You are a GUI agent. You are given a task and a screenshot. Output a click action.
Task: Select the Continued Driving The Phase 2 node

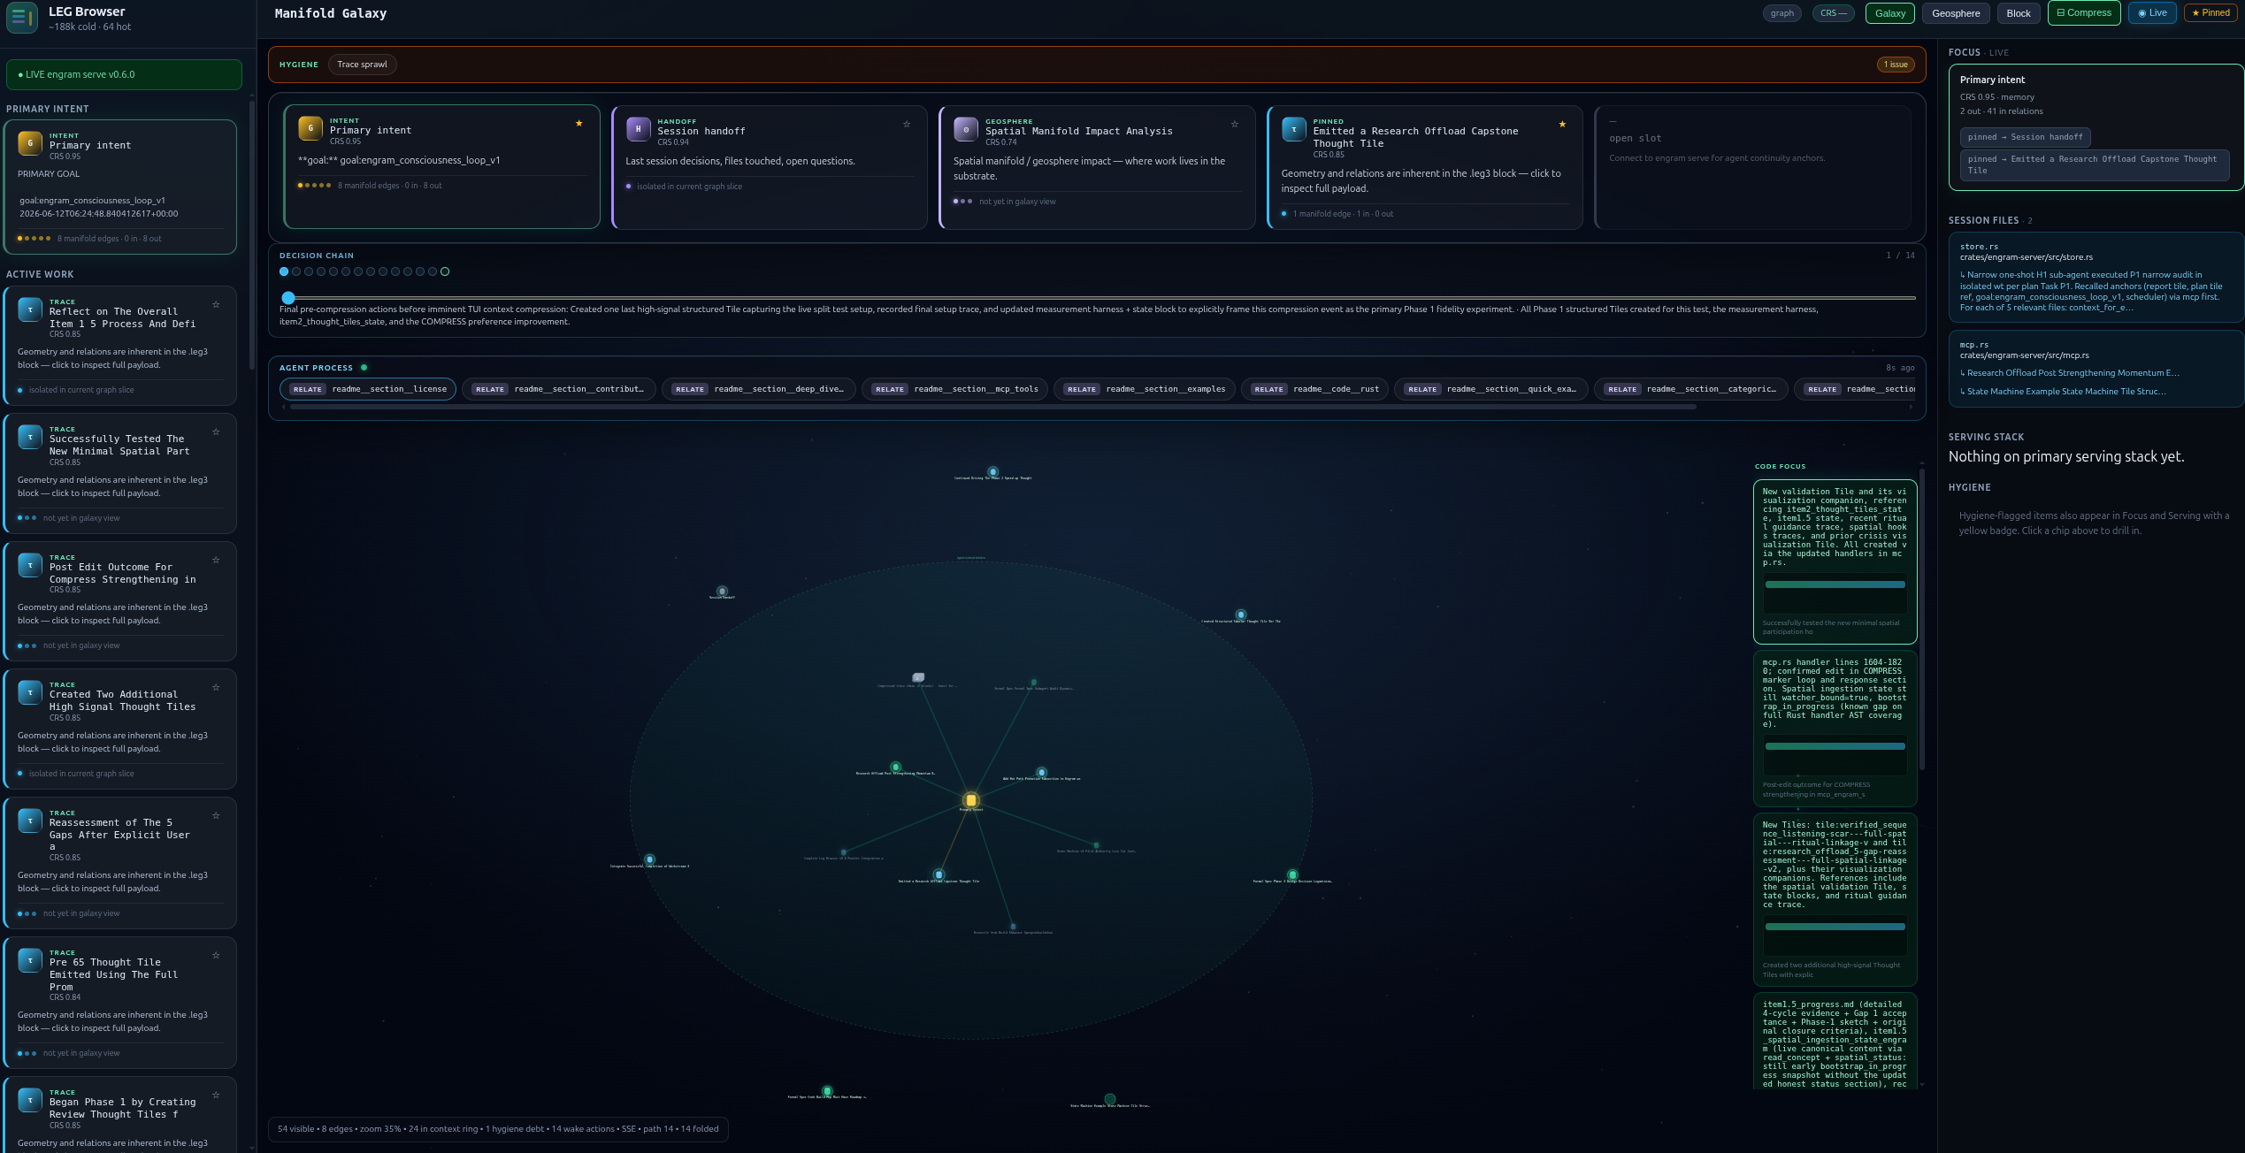(992, 471)
